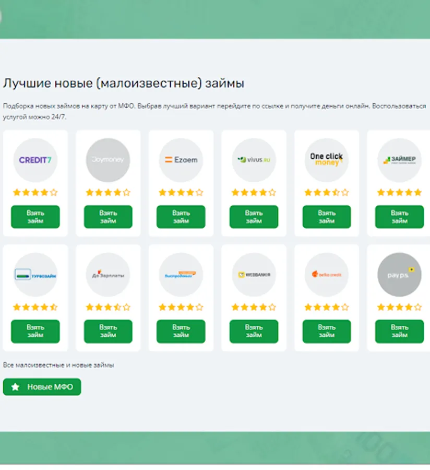
Task: Click the star rating under pay p.s.
Action: pos(399,307)
